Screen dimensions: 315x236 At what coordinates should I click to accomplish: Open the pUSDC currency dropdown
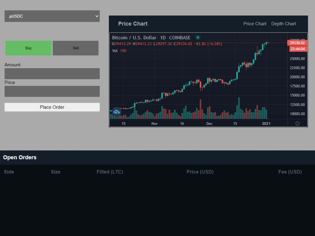click(x=52, y=16)
